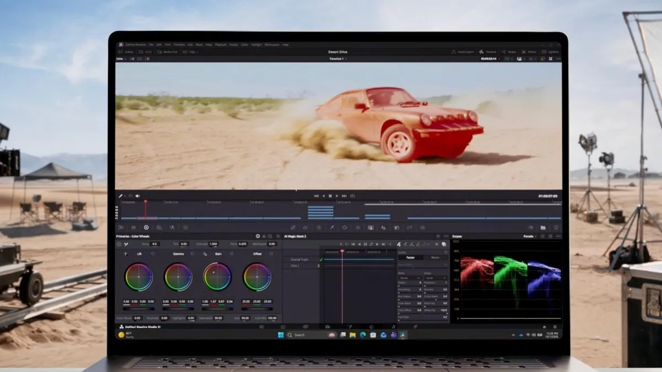662x372 pixels.
Task: Click the Mid/Detail value field
Action: pyautogui.click(x=272, y=244)
